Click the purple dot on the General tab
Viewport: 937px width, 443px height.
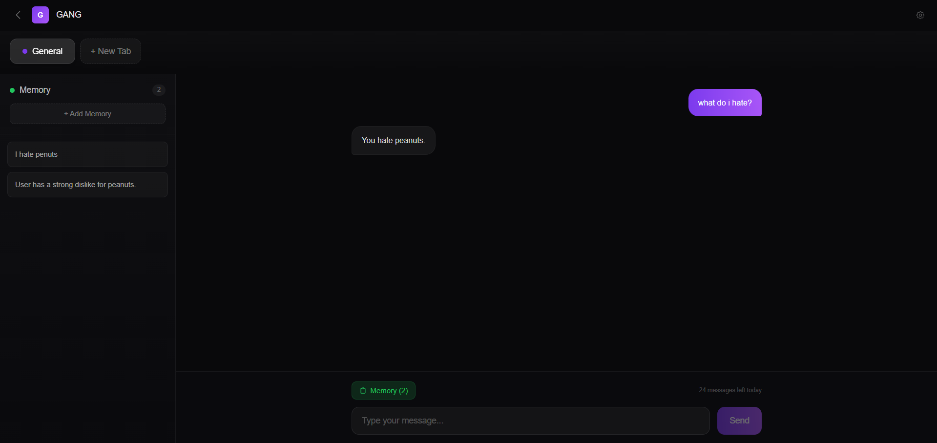[25, 51]
